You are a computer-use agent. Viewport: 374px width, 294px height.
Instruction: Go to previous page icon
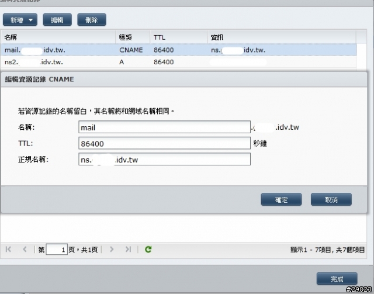pyautogui.click(x=25, y=250)
